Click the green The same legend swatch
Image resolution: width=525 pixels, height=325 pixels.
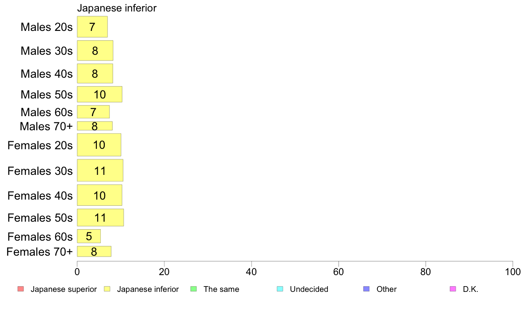click(x=194, y=289)
